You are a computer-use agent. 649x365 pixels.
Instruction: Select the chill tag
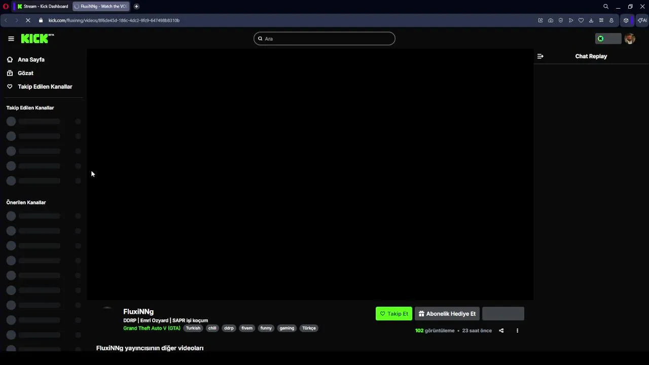[x=212, y=328]
